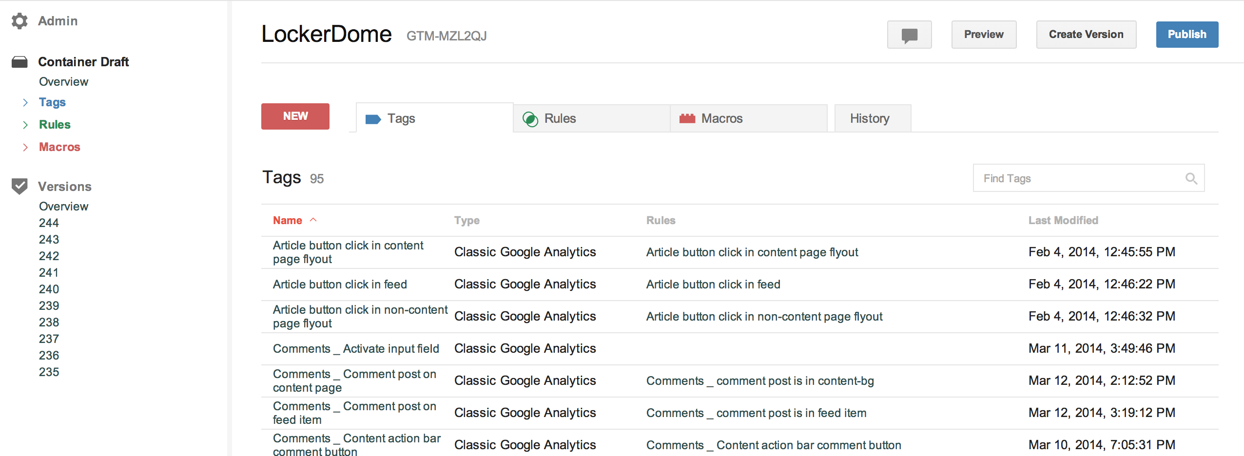Image resolution: width=1244 pixels, height=456 pixels.
Task: Open the comment speech bubble button
Action: 909,35
